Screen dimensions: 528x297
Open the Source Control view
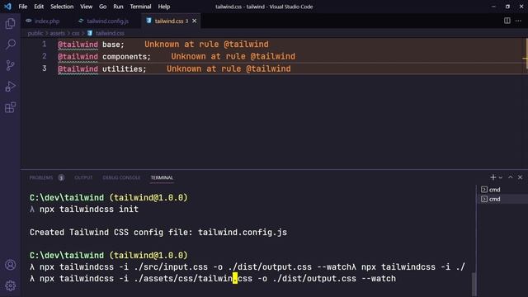pyautogui.click(x=10, y=65)
